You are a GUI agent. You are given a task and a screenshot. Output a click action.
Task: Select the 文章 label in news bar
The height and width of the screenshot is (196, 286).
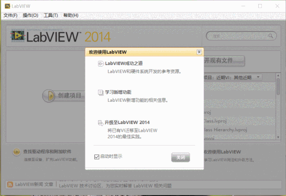49,184
